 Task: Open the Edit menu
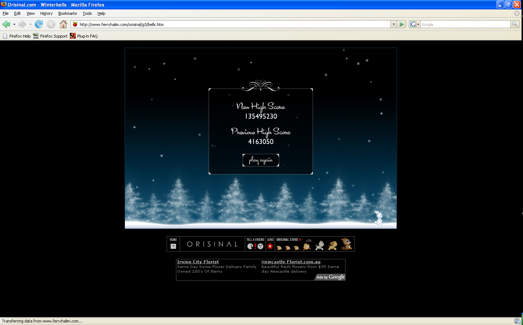[17, 13]
